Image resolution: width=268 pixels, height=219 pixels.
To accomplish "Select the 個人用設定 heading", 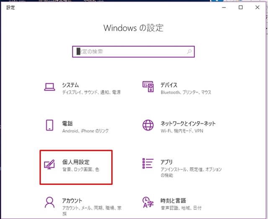I will click(x=76, y=162).
